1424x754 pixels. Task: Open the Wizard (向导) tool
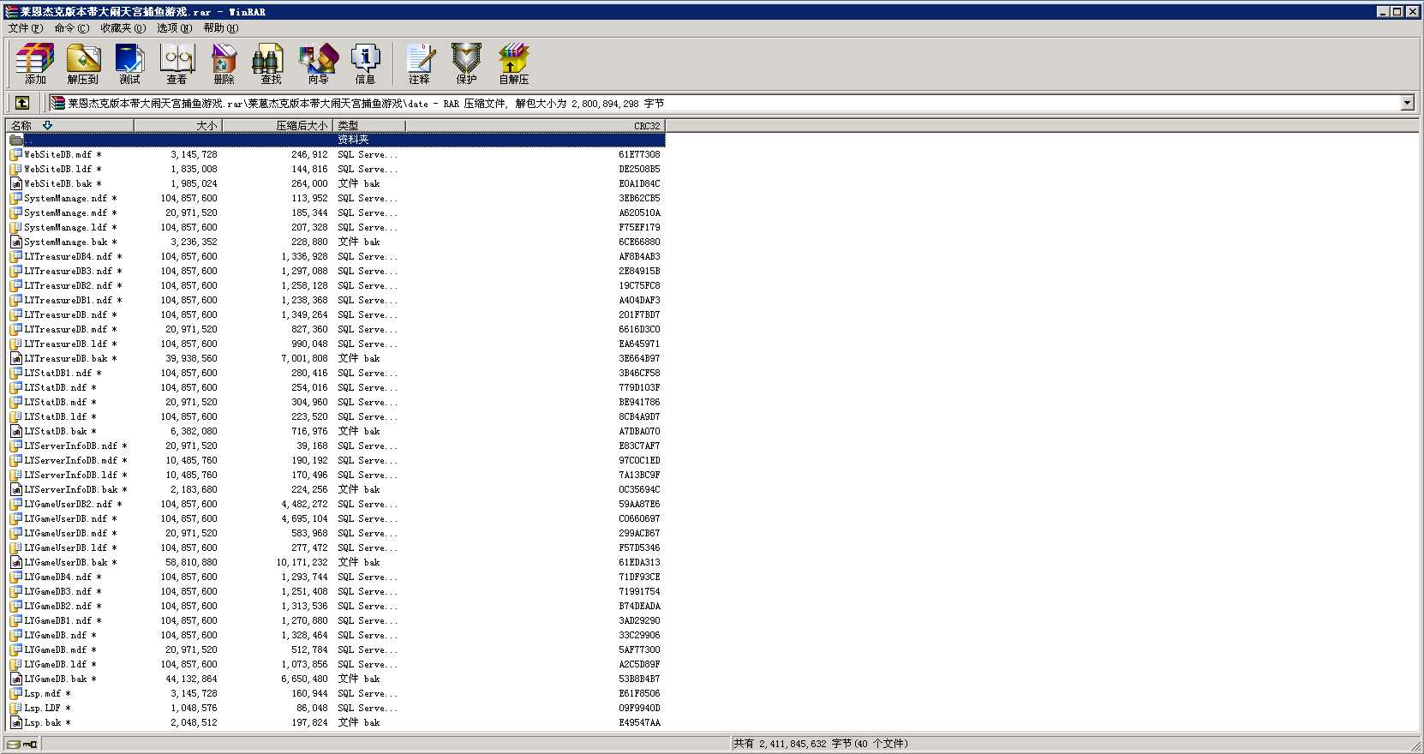tap(319, 64)
